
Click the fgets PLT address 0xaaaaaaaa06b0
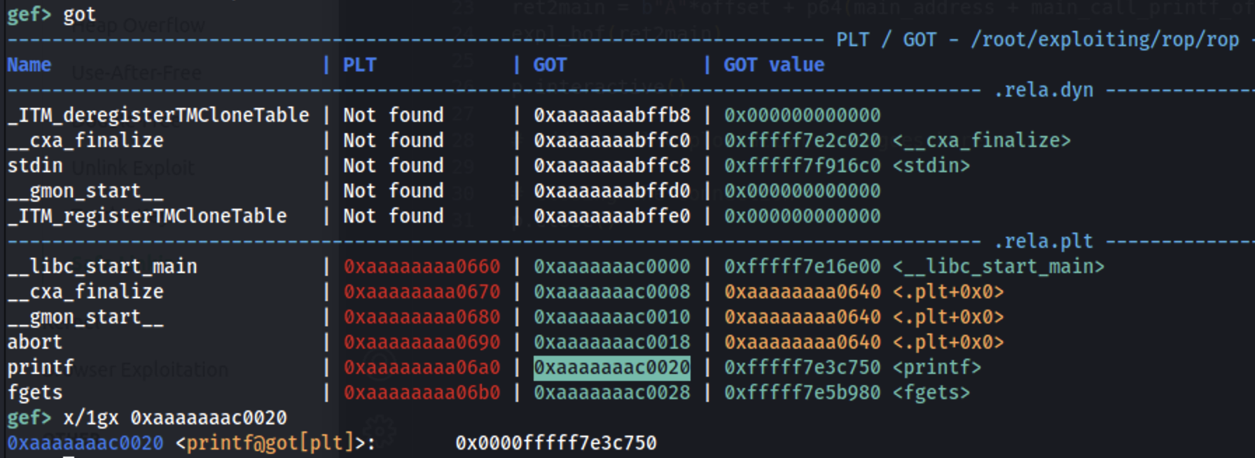(x=422, y=393)
